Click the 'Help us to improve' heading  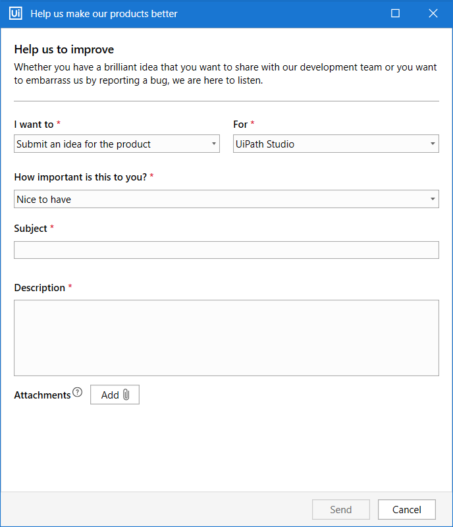(64, 49)
